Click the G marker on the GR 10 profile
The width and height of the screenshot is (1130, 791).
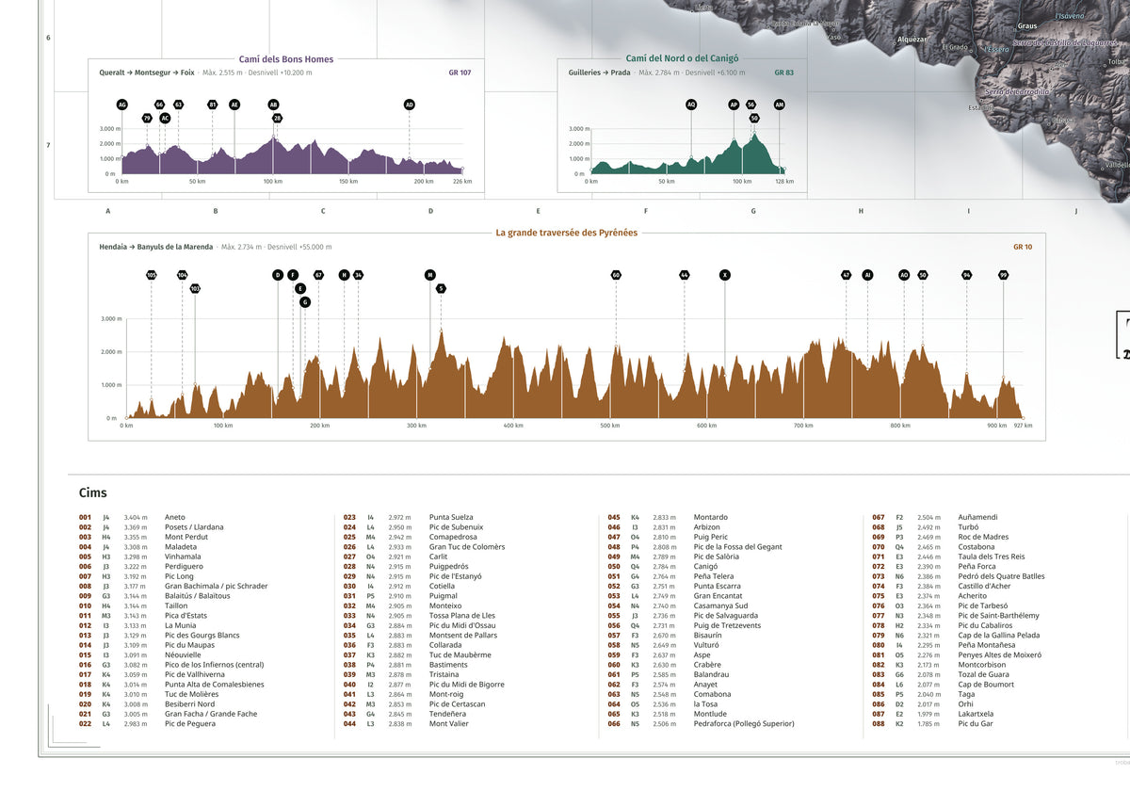pyautogui.click(x=305, y=302)
